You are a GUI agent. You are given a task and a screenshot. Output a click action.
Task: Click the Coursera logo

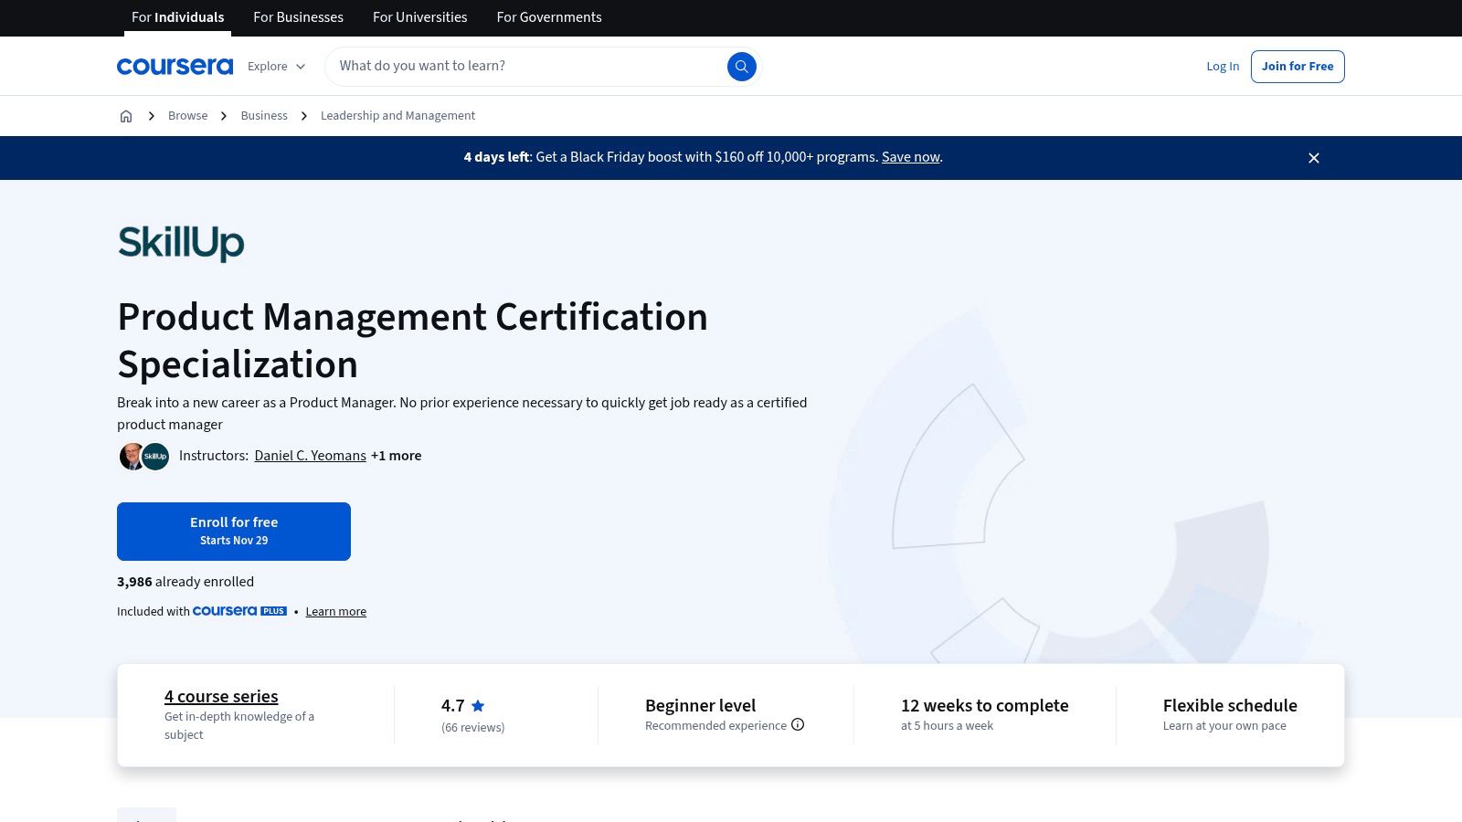tap(175, 65)
